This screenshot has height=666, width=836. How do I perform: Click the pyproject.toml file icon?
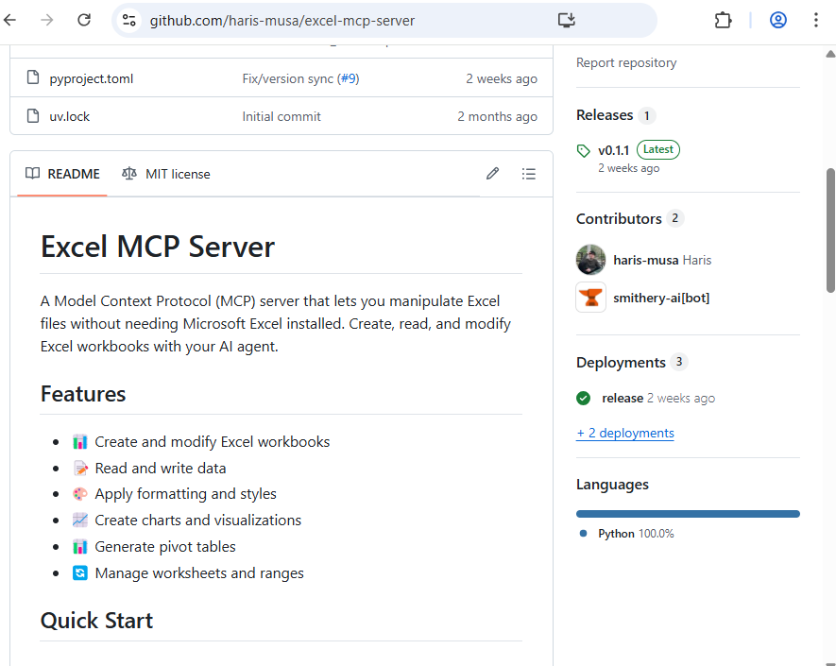[x=33, y=77]
